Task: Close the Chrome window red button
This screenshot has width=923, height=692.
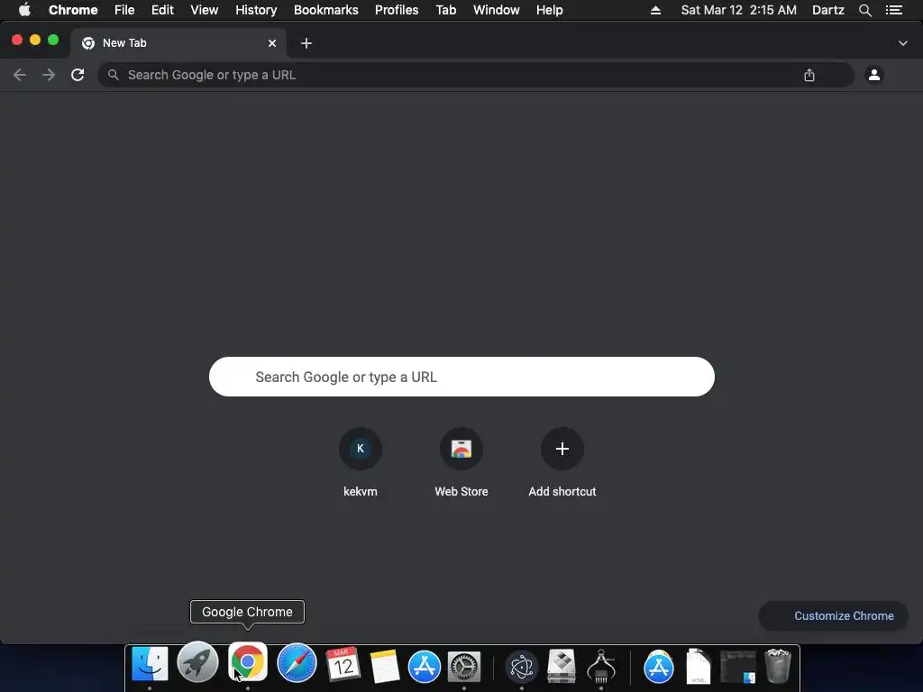Action: [x=17, y=40]
